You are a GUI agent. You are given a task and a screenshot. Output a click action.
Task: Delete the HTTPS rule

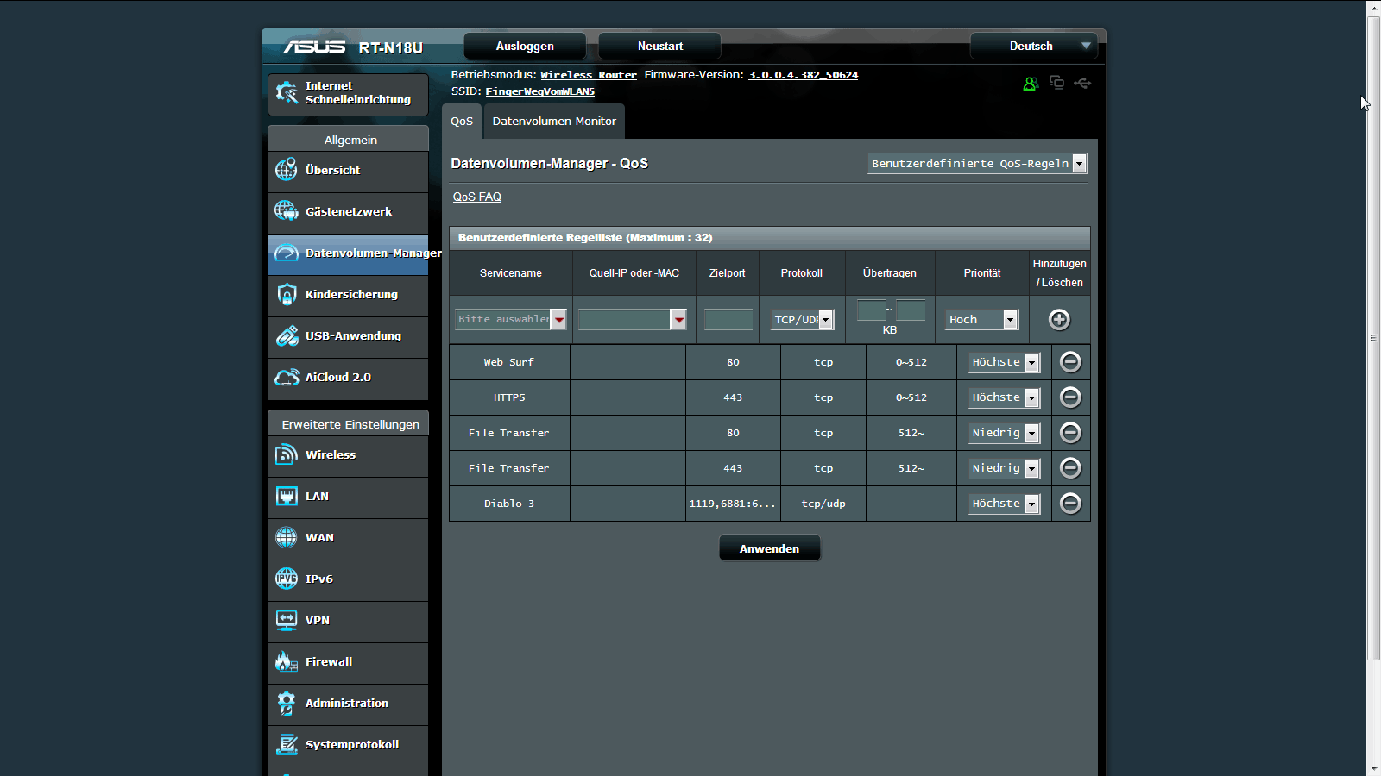point(1070,397)
